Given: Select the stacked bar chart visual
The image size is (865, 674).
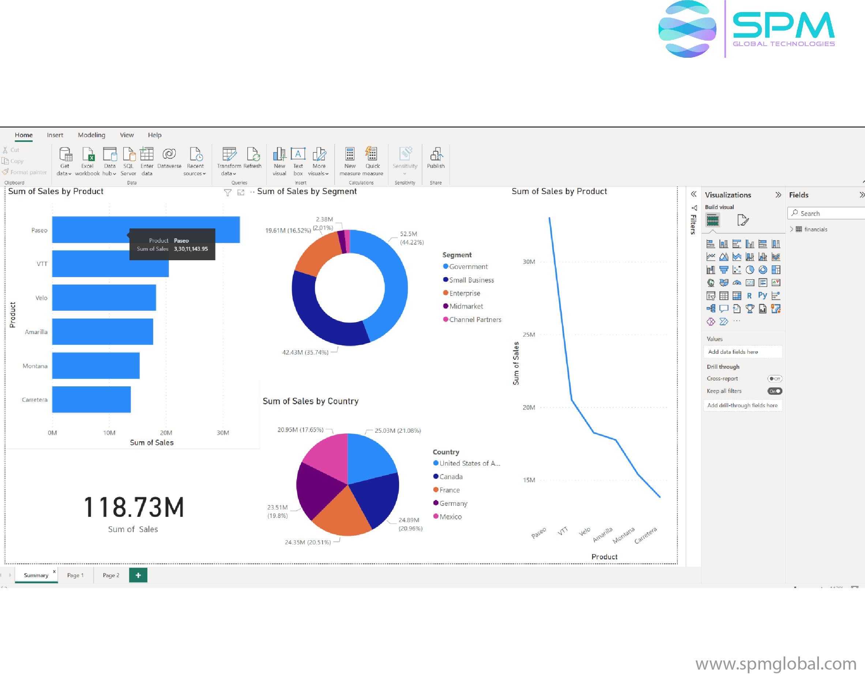Looking at the screenshot, I should [x=711, y=244].
